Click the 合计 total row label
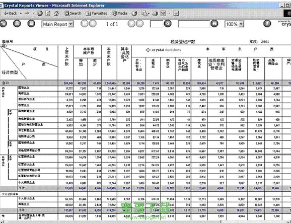The height and width of the screenshot is (223, 291). tap(5, 83)
